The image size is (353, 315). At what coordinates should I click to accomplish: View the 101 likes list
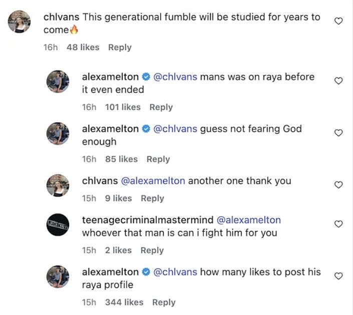123,107
